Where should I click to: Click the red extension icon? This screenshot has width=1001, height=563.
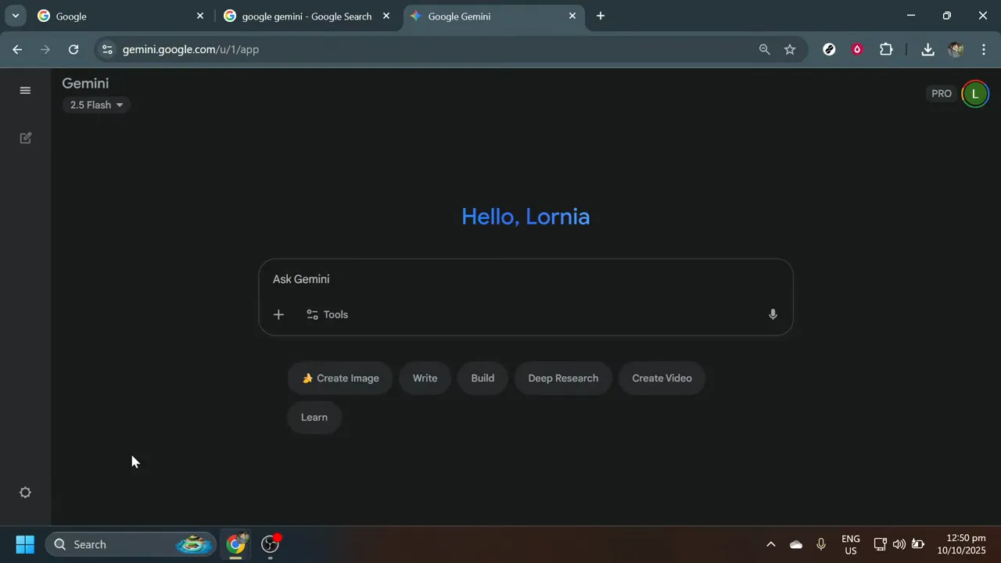858,49
